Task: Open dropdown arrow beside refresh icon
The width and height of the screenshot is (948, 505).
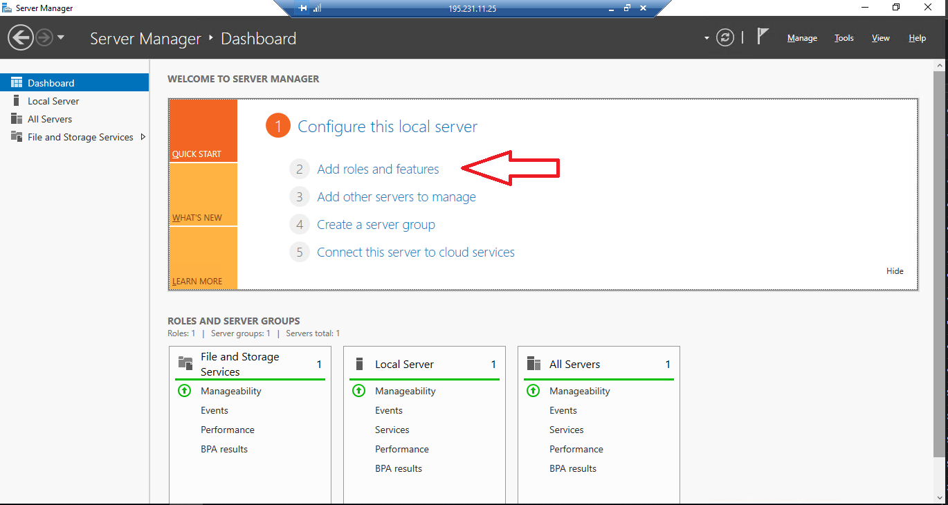Action: click(707, 38)
